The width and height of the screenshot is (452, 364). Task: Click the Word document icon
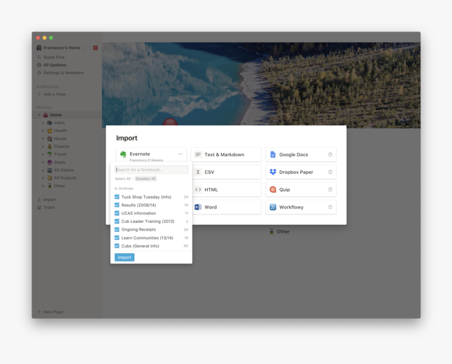[x=198, y=207]
